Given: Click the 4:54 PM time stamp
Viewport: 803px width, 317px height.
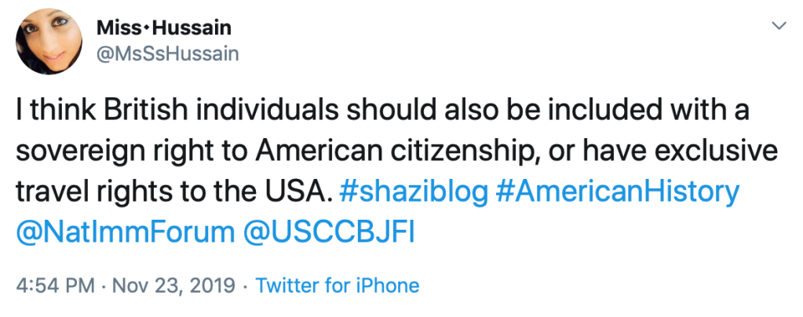Looking at the screenshot, I should coord(68,286).
